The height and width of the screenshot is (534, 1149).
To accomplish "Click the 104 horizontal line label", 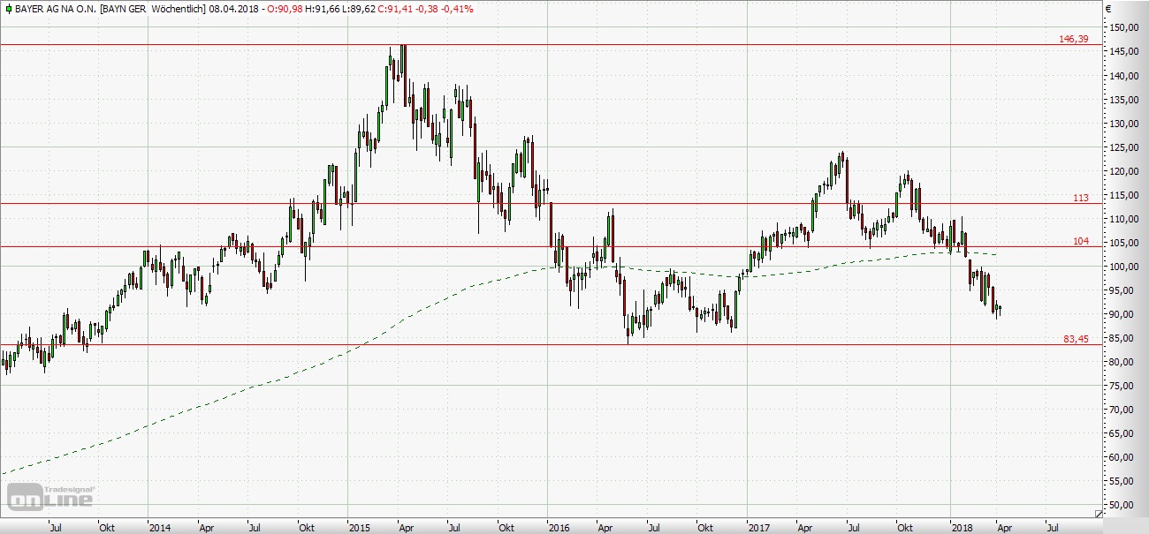I will (x=1080, y=241).
